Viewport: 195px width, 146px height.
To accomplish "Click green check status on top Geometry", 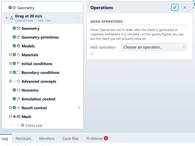I will pyautogui.click(x=10, y=8).
